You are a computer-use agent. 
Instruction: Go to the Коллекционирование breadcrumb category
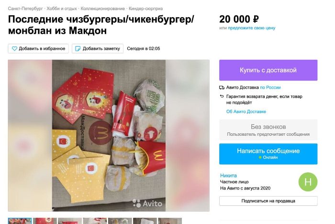click(102, 9)
